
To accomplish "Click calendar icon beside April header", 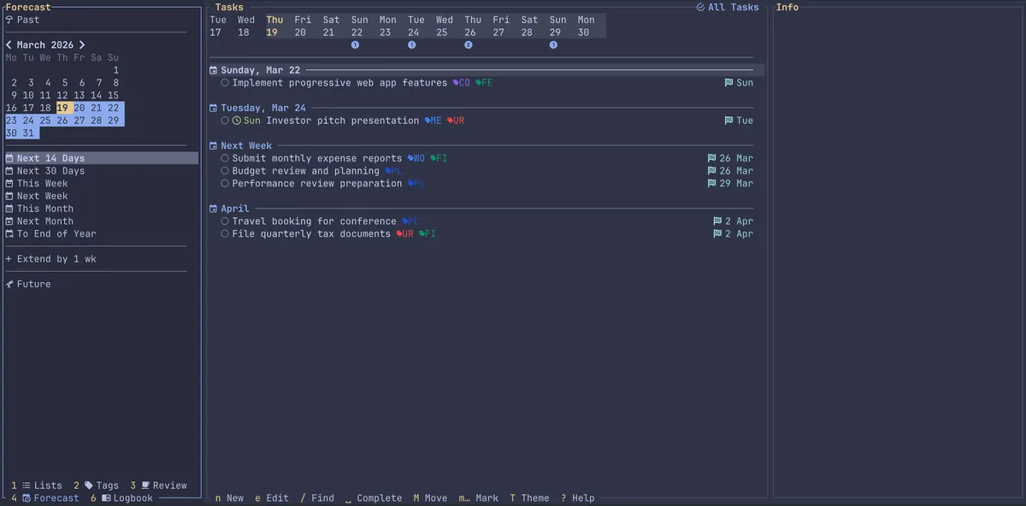I will 214,209.
